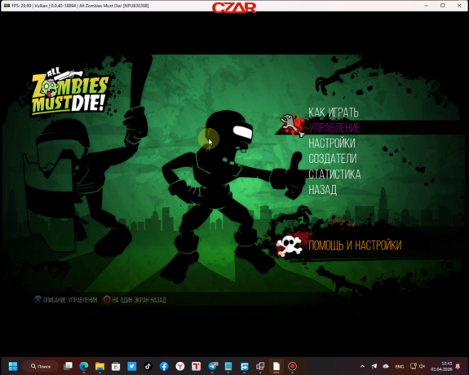Click the circle button НА ОДИН ЭКРАН НАЗАД hint
The height and width of the screenshot is (375, 469).
[135, 300]
